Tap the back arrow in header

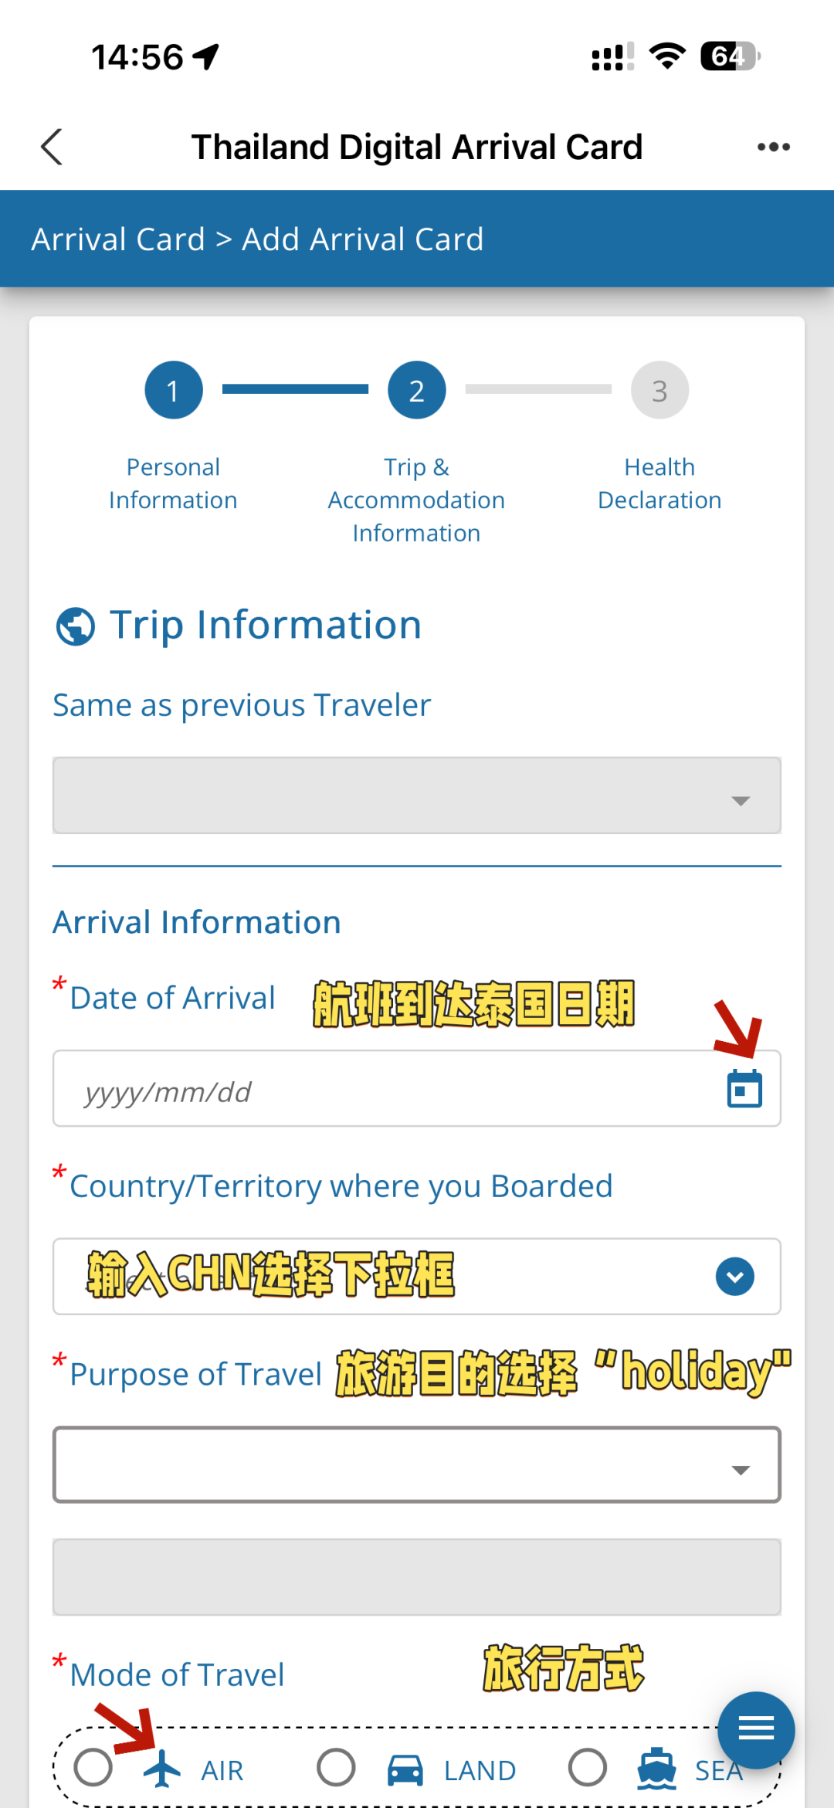(x=52, y=147)
